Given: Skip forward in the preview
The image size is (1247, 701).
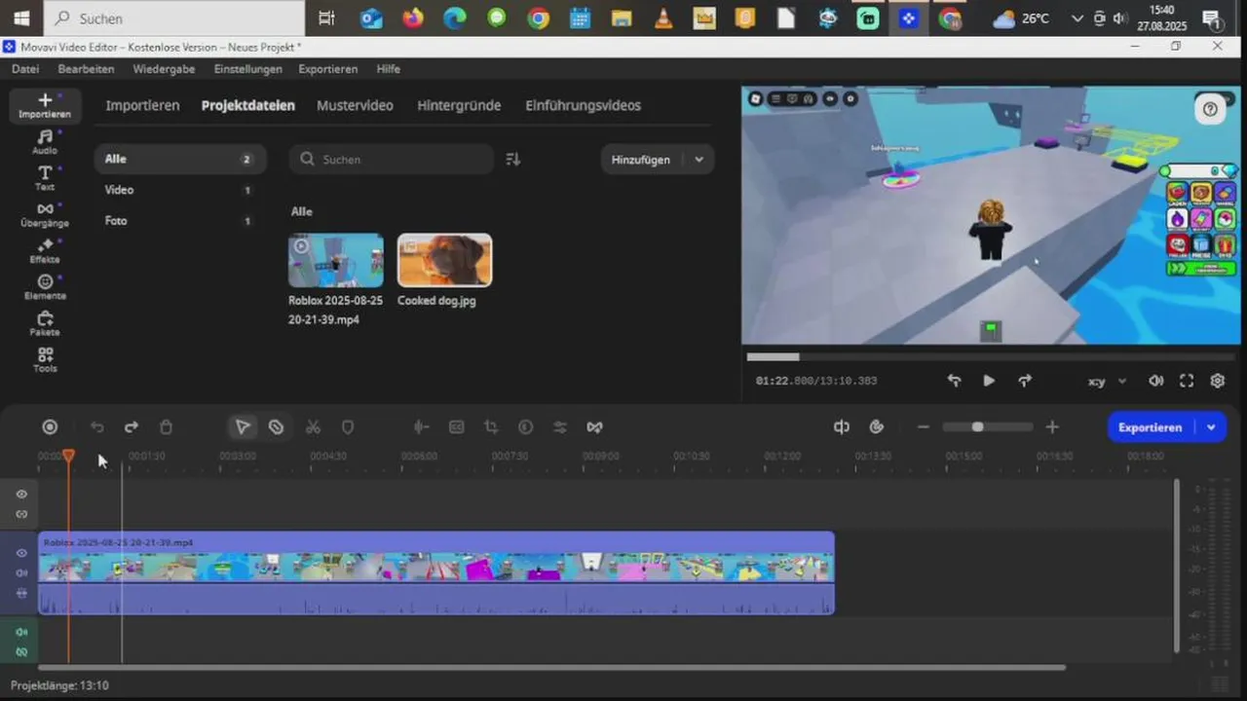Looking at the screenshot, I should coord(1025,381).
